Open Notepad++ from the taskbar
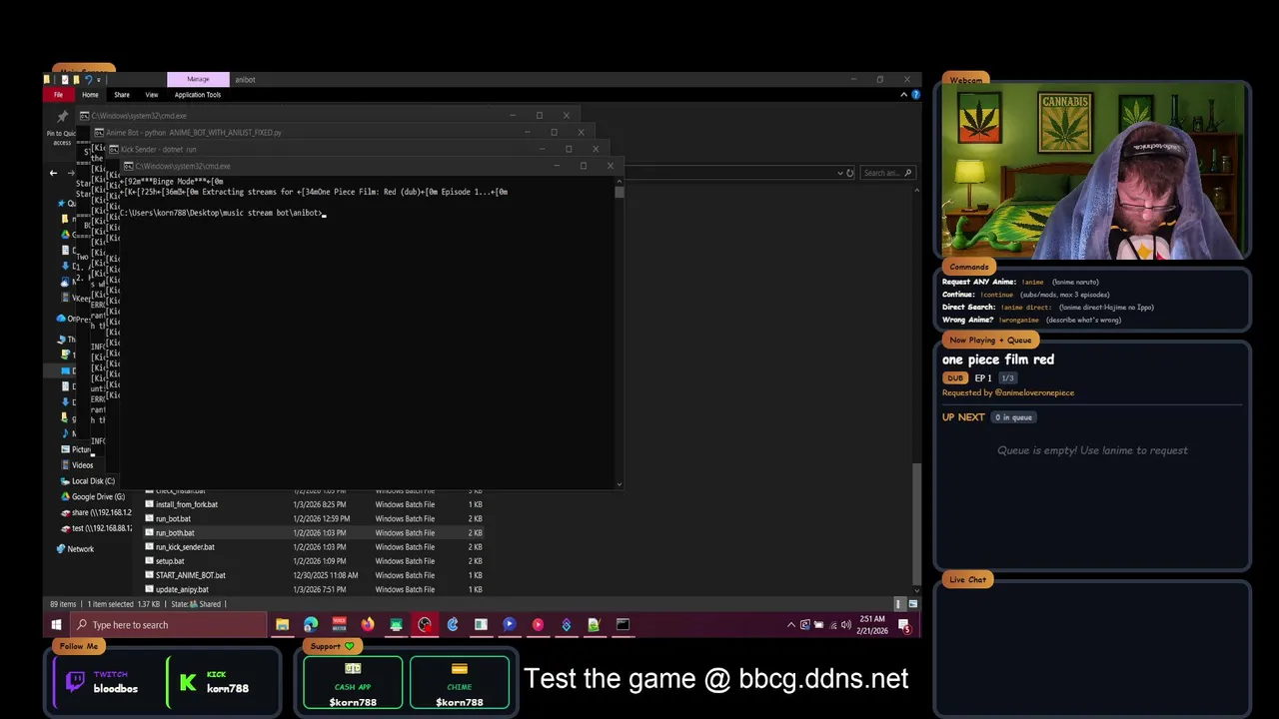This screenshot has height=719, width=1279. coord(594,625)
